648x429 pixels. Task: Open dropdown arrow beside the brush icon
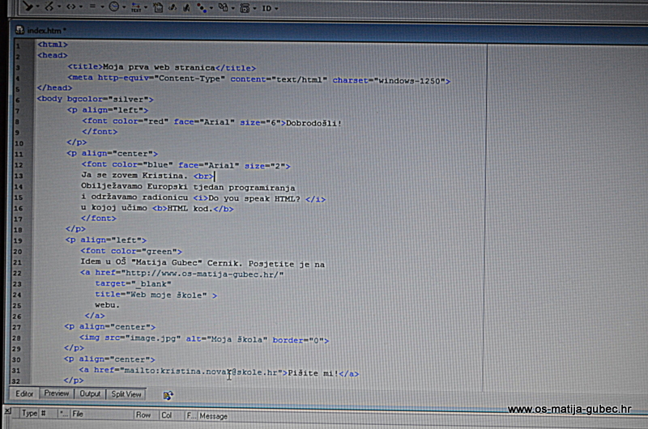tap(37, 7)
